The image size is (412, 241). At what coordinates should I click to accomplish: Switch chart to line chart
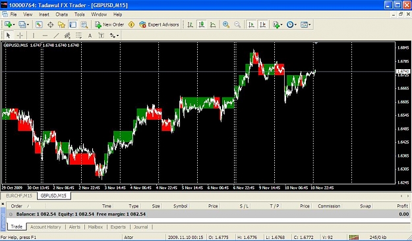click(213, 24)
